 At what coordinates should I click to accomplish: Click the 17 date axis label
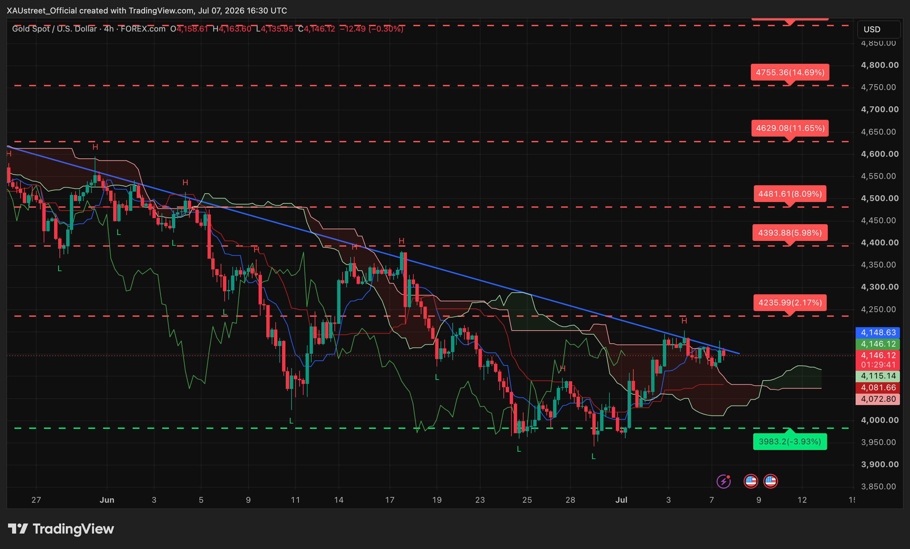click(x=390, y=500)
